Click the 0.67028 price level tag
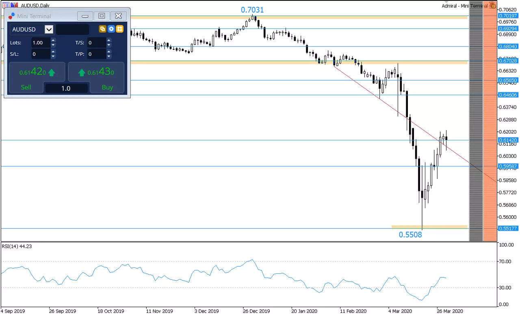Screen dimensions: 520x314 point(507,61)
